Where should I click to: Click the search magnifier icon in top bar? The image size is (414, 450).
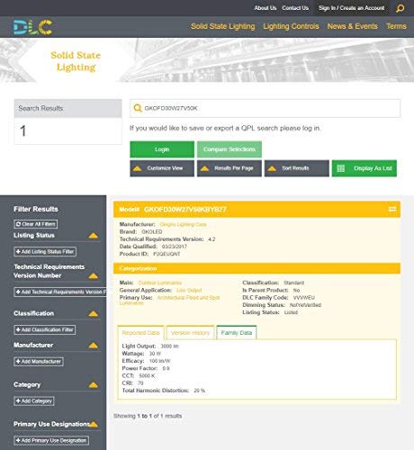click(400, 8)
